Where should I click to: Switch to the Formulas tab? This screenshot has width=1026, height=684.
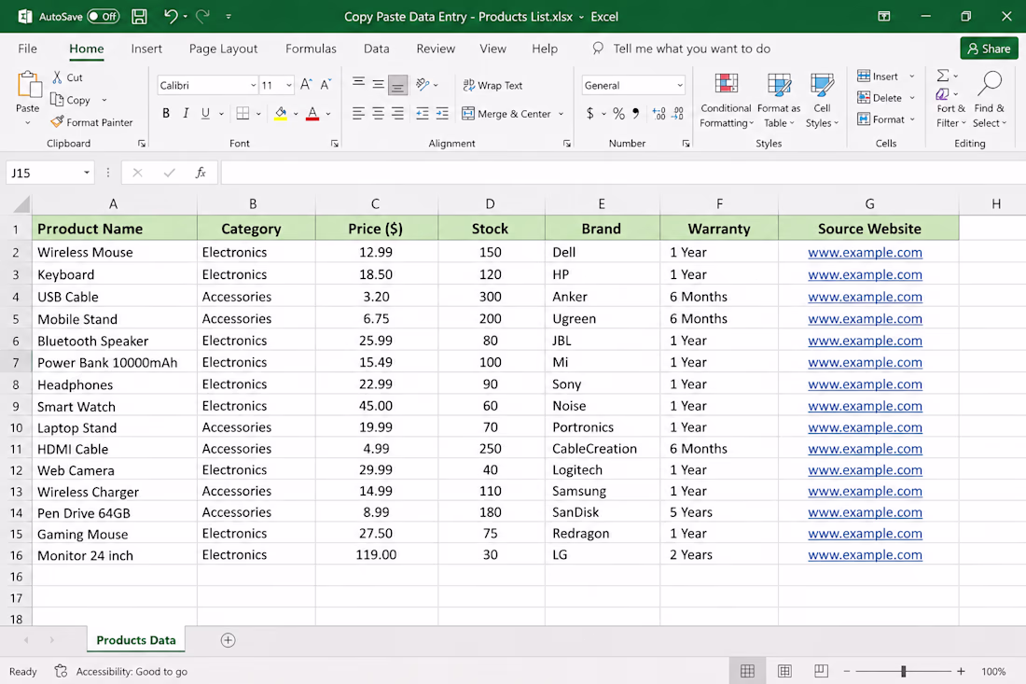[311, 49]
